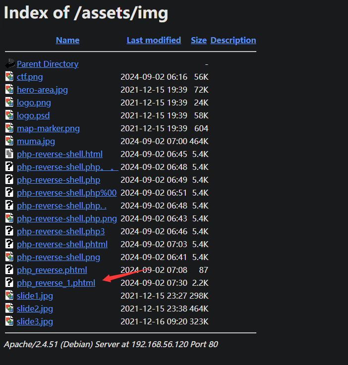Click the unknown-file icon beside php-reverse-shell.php3

[x=10, y=231]
